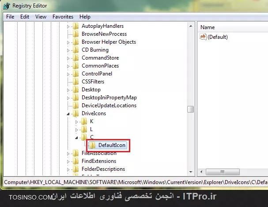The height and width of the screenshot is (207, 268).
Task: Click the tree vertical scrollbar thumb
Action: click(190, 109)
